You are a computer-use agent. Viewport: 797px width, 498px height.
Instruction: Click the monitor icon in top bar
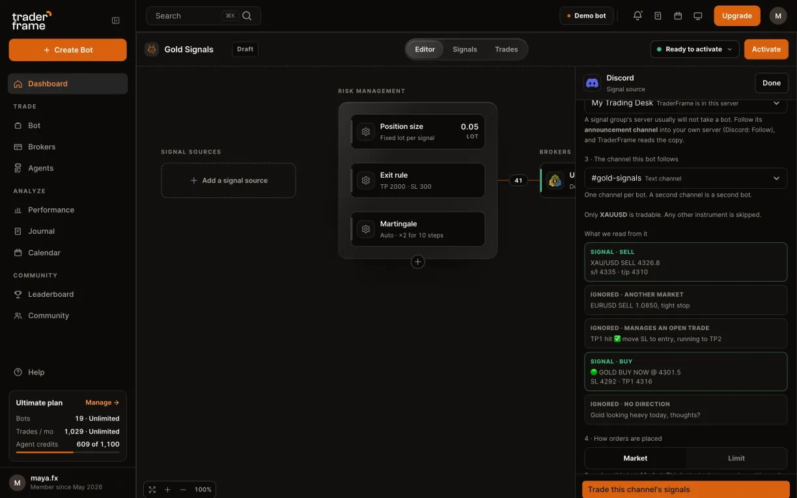[698, 16]
